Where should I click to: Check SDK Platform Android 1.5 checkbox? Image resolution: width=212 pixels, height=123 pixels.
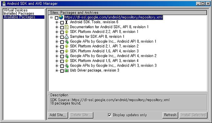click(x=62, y=61)
